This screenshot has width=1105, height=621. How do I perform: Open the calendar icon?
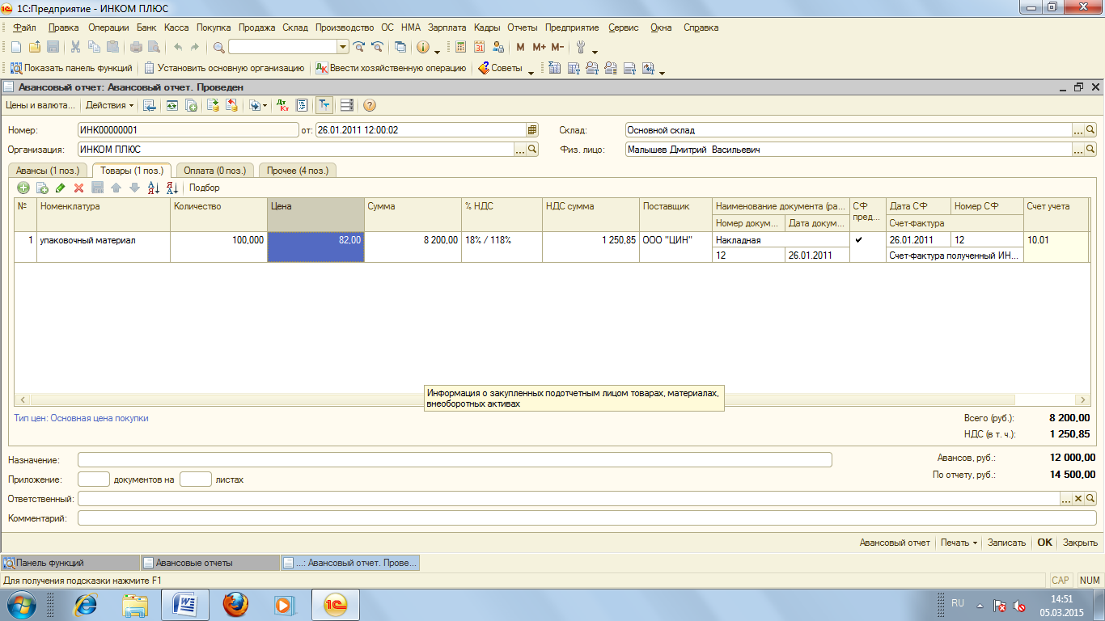click(480, 47)
